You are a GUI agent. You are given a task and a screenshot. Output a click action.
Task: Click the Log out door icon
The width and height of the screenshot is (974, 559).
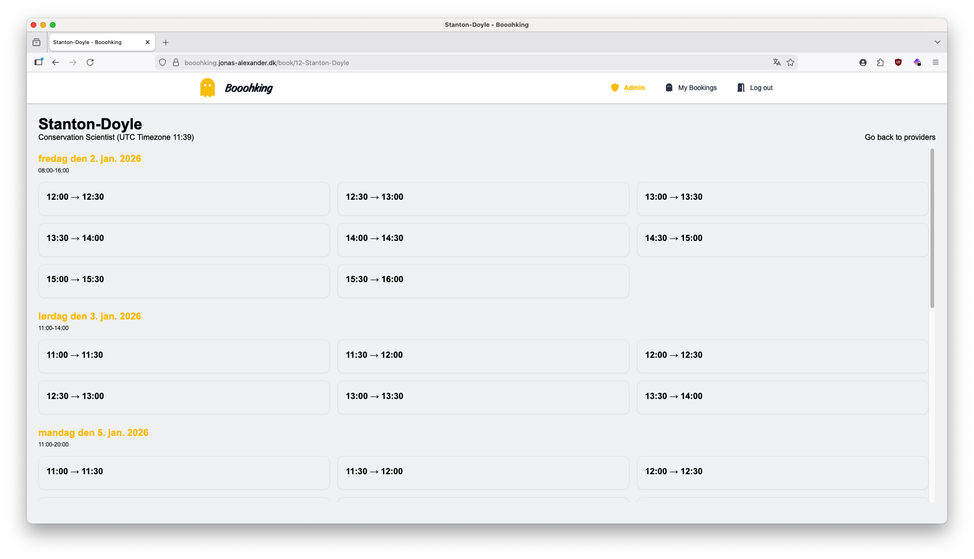click(x=741, y=88)
